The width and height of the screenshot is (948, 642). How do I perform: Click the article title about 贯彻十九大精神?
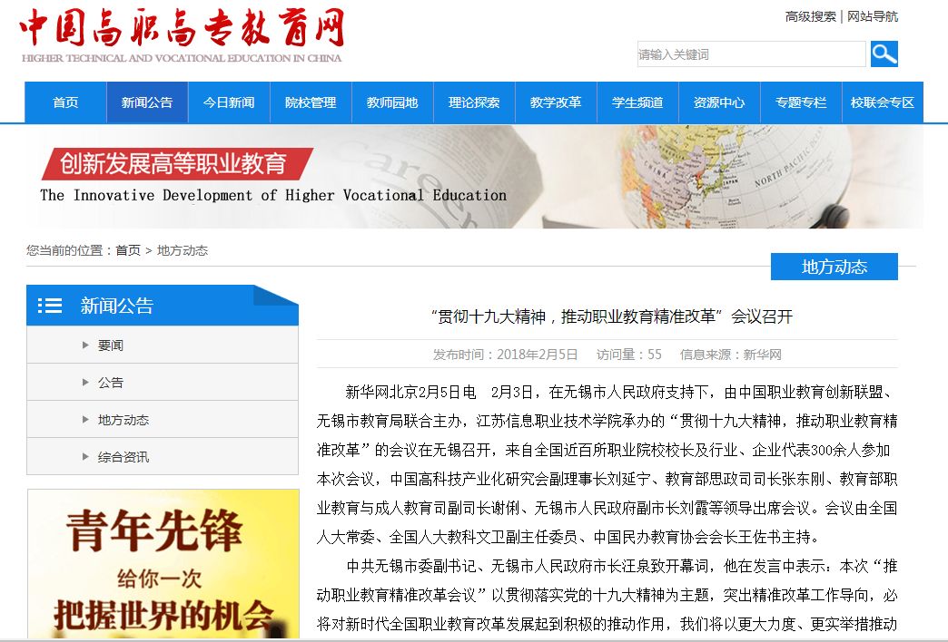click(611, 316)
